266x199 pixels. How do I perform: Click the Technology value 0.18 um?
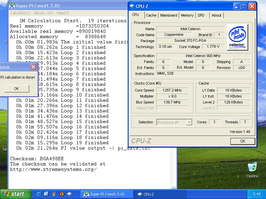pyautogui.click(x=165, y=46)
